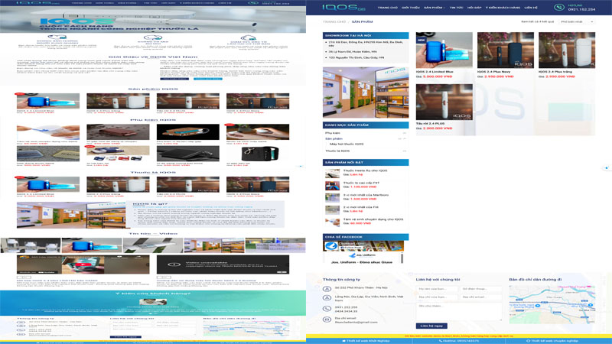Open LIÊN HỆ in the product page navbar
612x344 pixels.
point(531,8)
